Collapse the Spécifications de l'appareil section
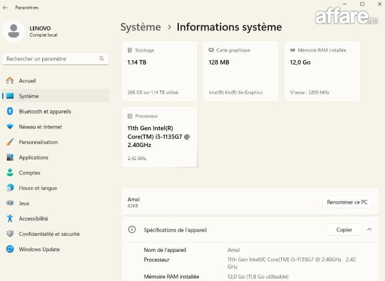 pos(369,230)
